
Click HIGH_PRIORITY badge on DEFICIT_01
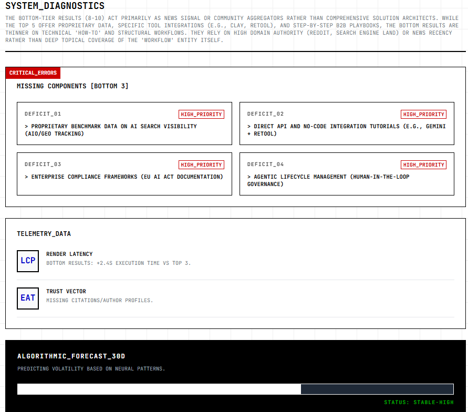coord(202,115)
